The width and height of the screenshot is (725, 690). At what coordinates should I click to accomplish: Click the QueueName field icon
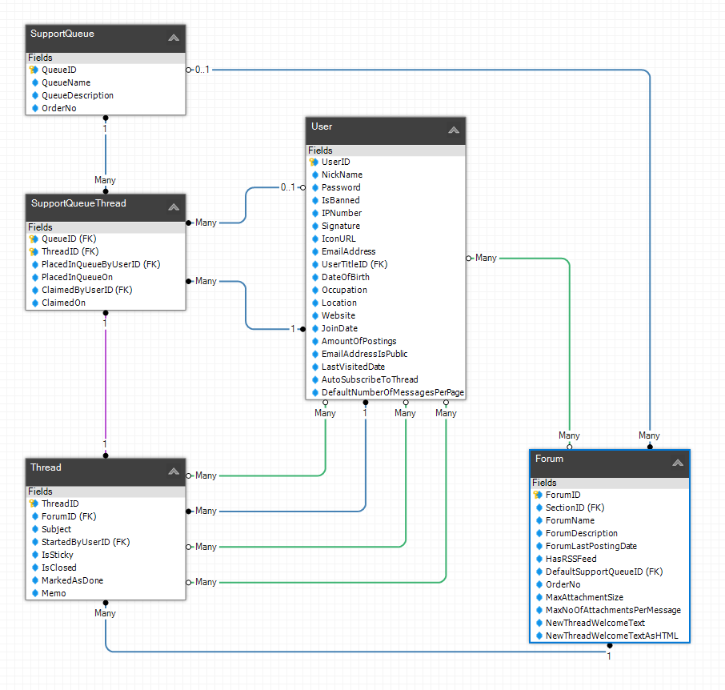(x=34, y=82)
